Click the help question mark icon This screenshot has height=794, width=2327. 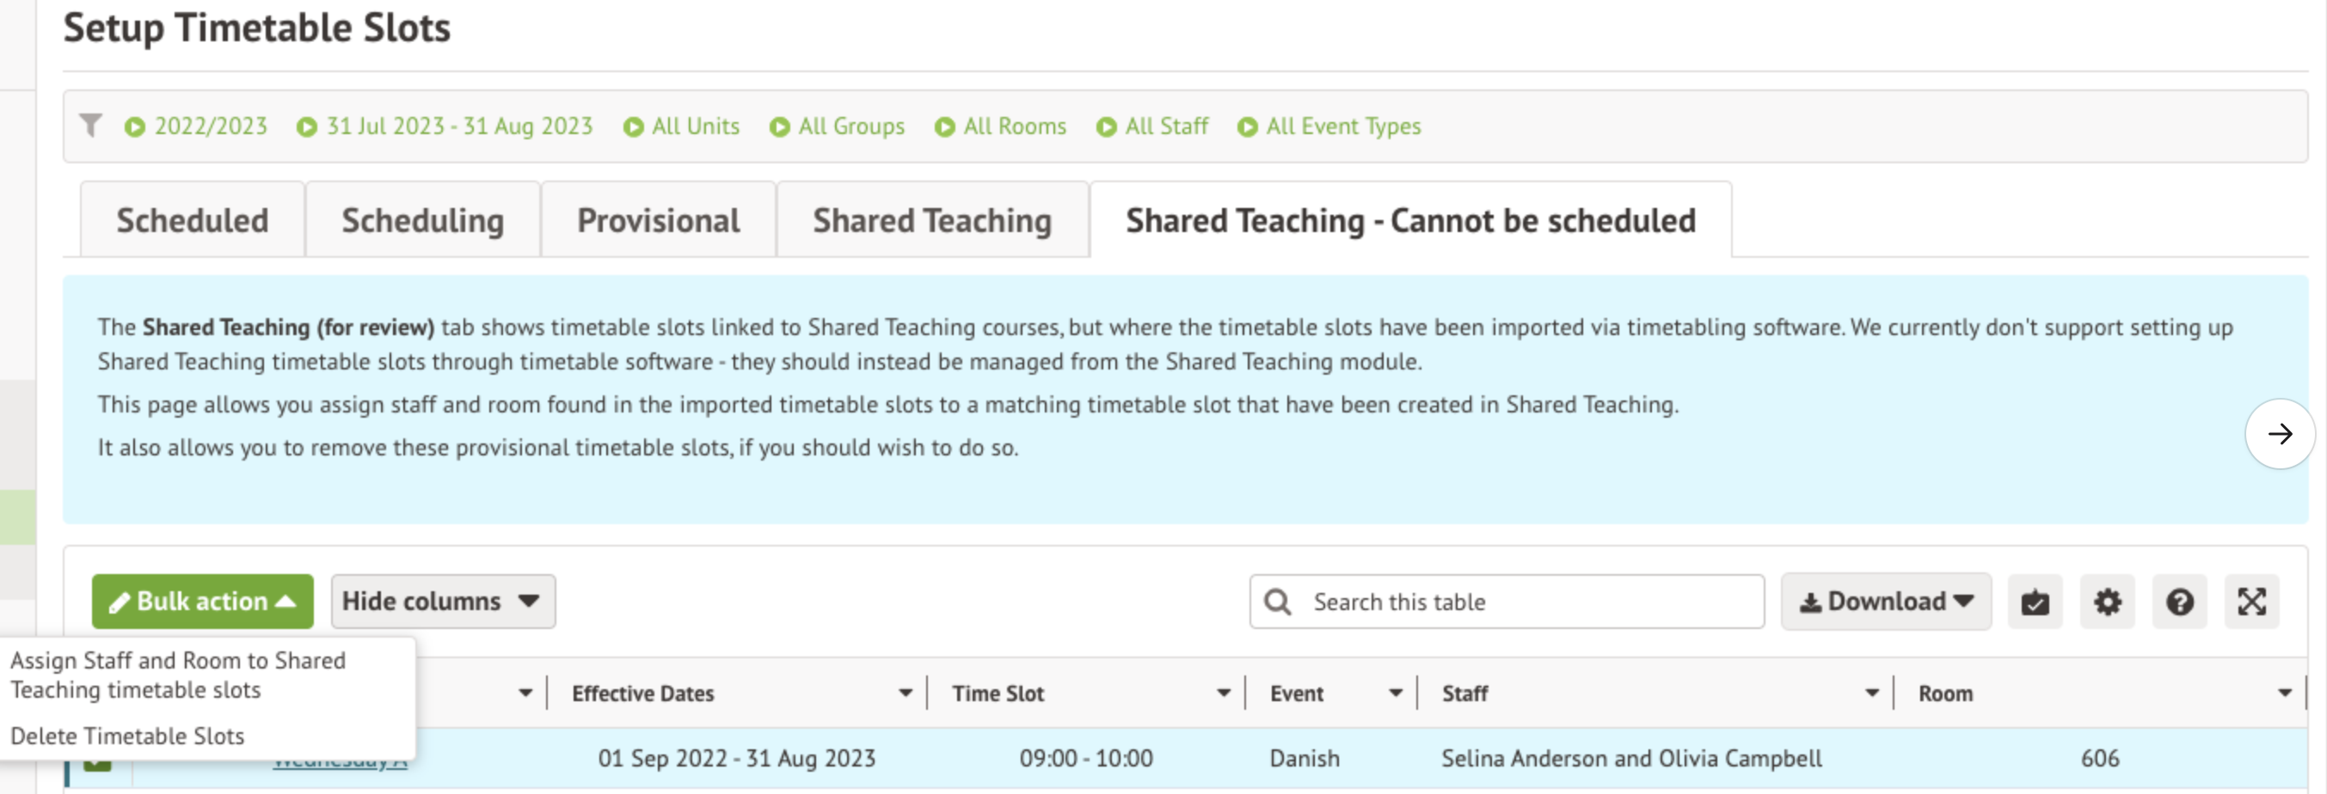[2179, 602]
